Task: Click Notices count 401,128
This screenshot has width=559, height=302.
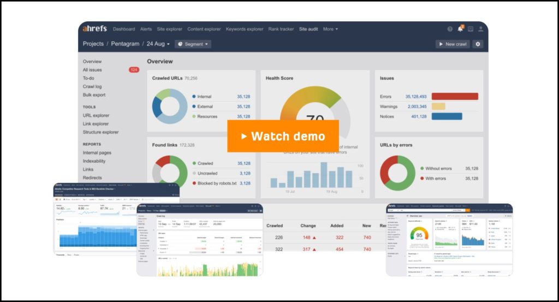Action: point(419,116)
